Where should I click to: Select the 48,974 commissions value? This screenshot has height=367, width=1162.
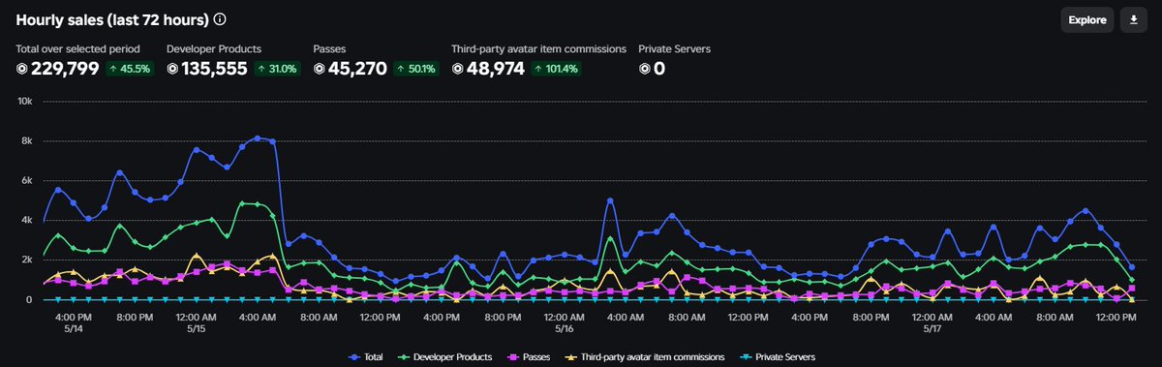[495, 69]
